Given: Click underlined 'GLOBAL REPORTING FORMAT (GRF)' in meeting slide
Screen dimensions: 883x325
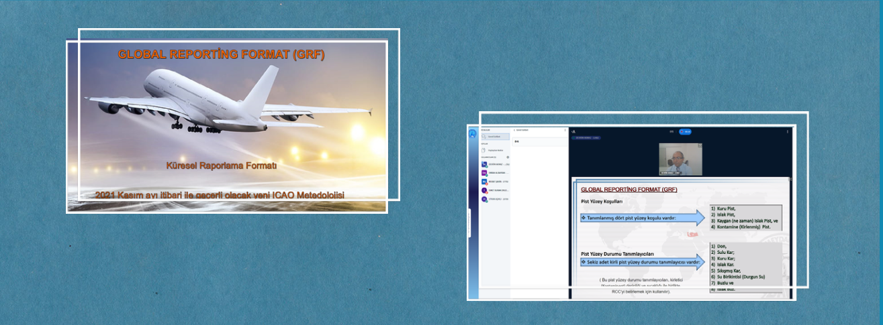Looking at the screenshot, I should pos(629,190).
